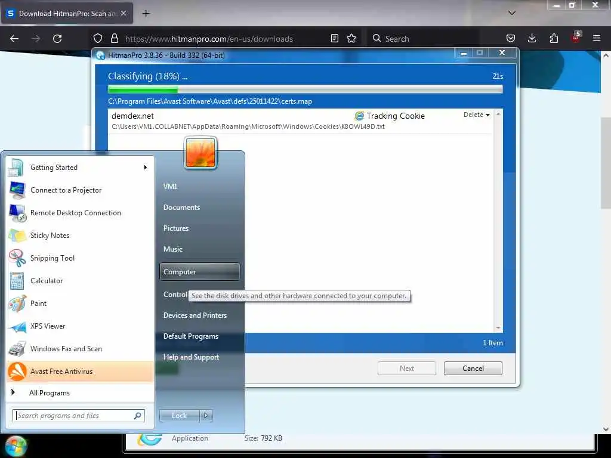This screenshot has height=458, width=611.
Task: Open Music library
Action: (x=173, y=249)
